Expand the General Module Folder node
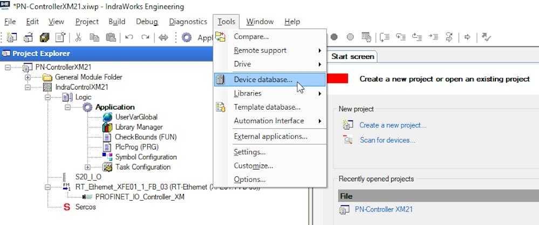 [x=28, y=77]
